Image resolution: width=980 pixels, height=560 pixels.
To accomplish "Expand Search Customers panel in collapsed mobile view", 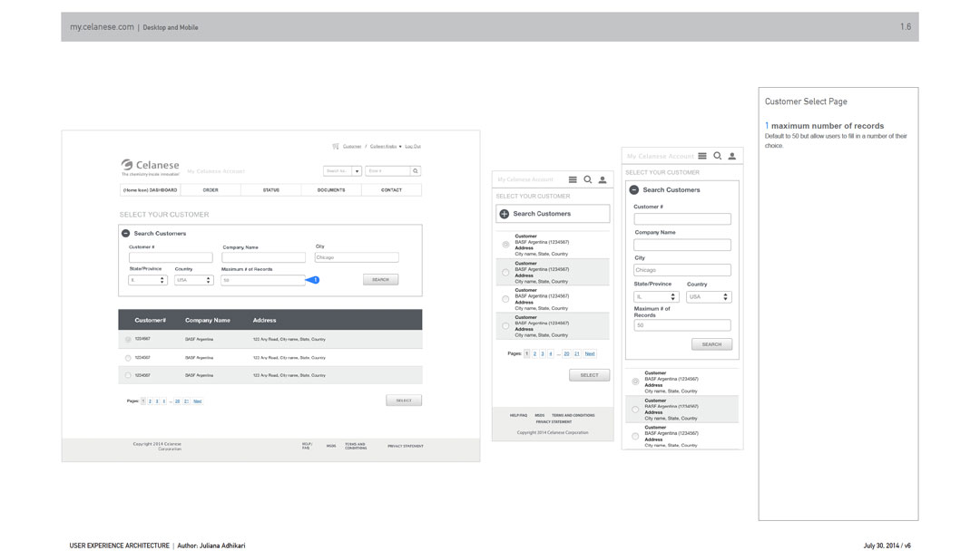I will coord(505,214).
